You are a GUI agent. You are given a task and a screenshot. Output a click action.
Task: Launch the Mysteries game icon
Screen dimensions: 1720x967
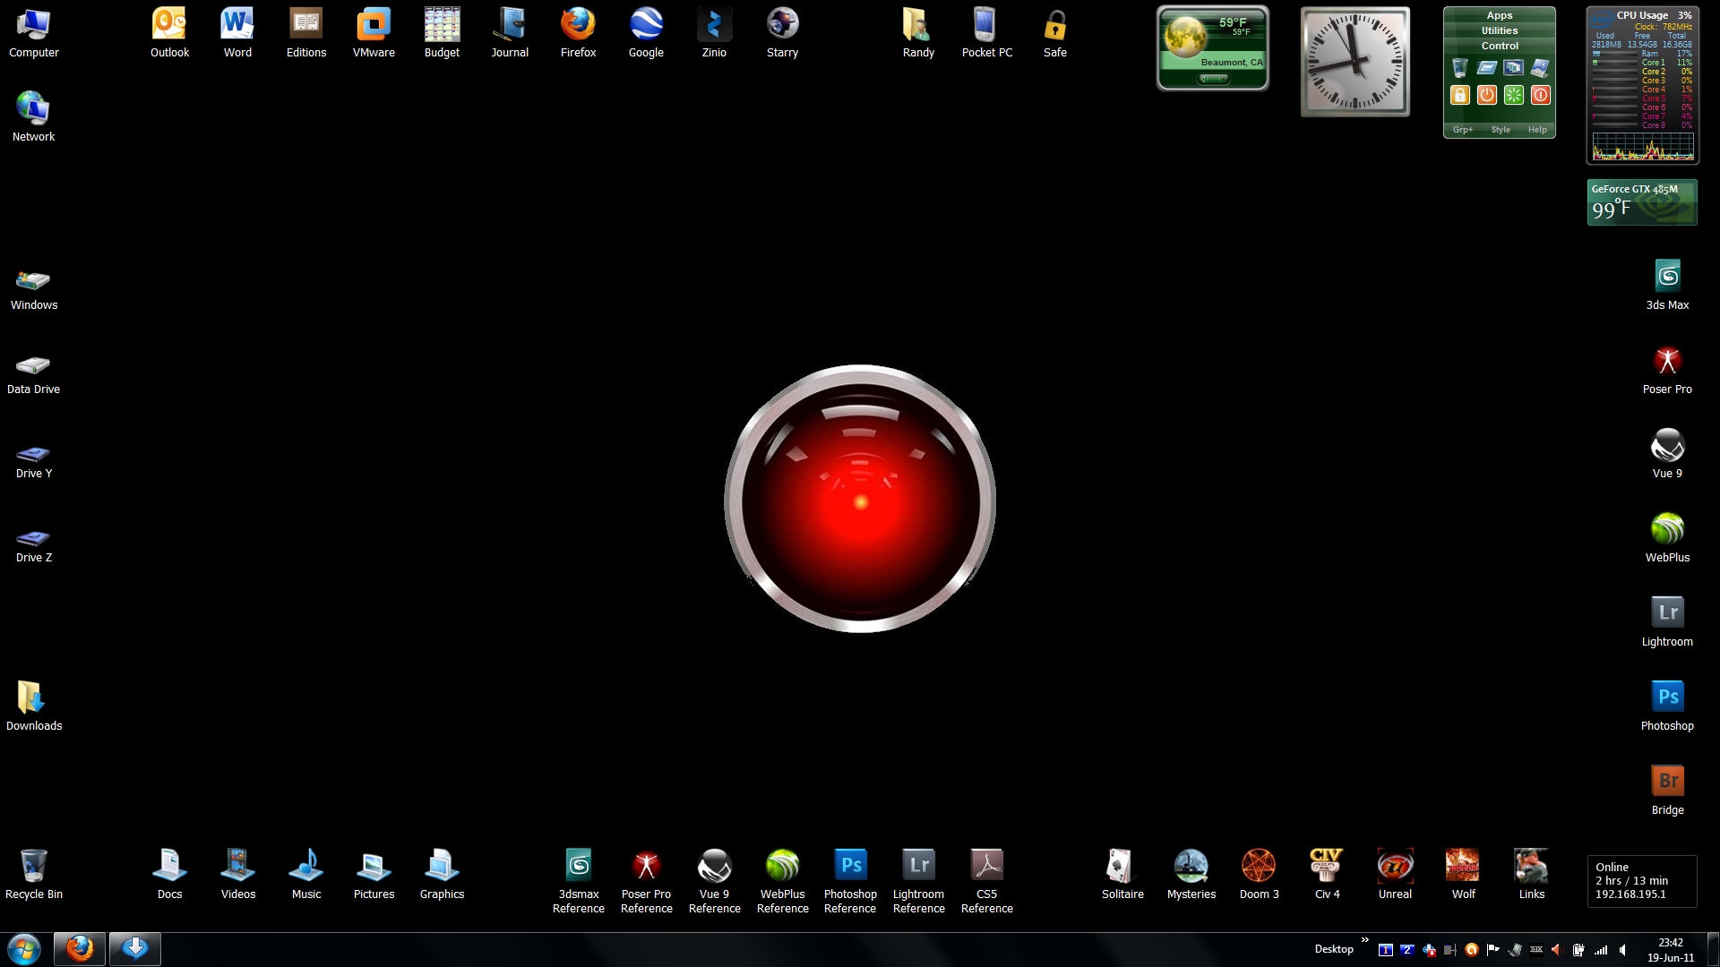pos(1191,875)
